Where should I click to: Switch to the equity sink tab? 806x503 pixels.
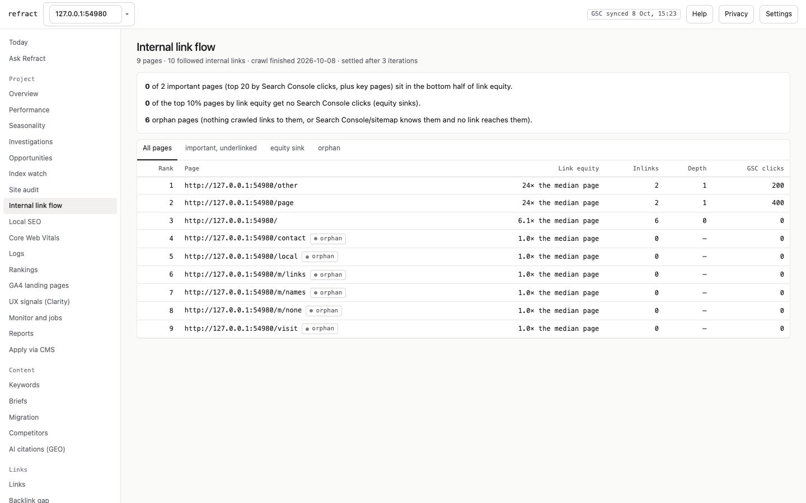287,148
